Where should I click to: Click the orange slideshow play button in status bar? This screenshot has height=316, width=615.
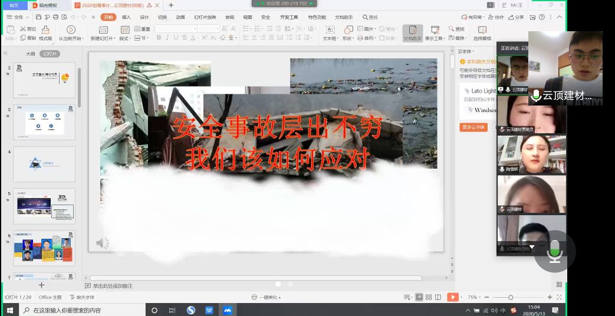(453, 297)
